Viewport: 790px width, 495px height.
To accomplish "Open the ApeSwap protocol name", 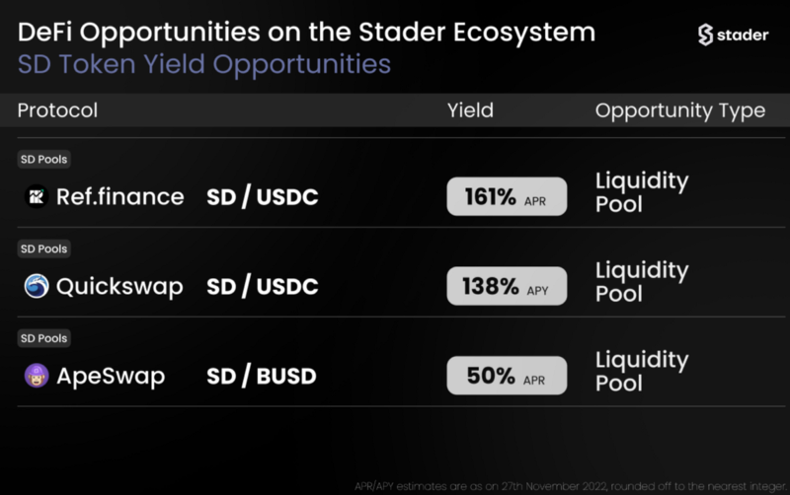I will coord(111,377).
